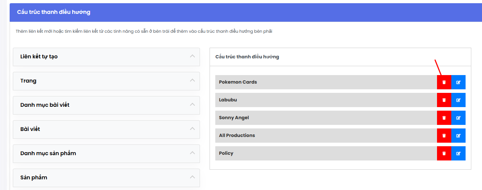Edit the Pokemon Cards menu item
This screenshot has width=482, height=190.
pyautogui.click(x=458, y=82)
